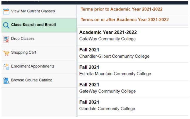This screenshot has height=119, width=190.
Task: Choose Fall 2021 Estrella Mountain Community College
Action: [x=115, y=71]
